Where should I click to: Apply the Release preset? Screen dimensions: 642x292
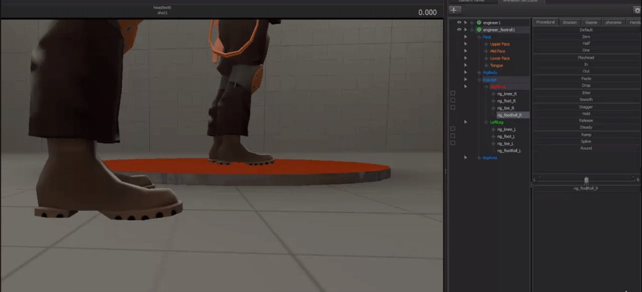pyautogui.click(x=586, y=120)
